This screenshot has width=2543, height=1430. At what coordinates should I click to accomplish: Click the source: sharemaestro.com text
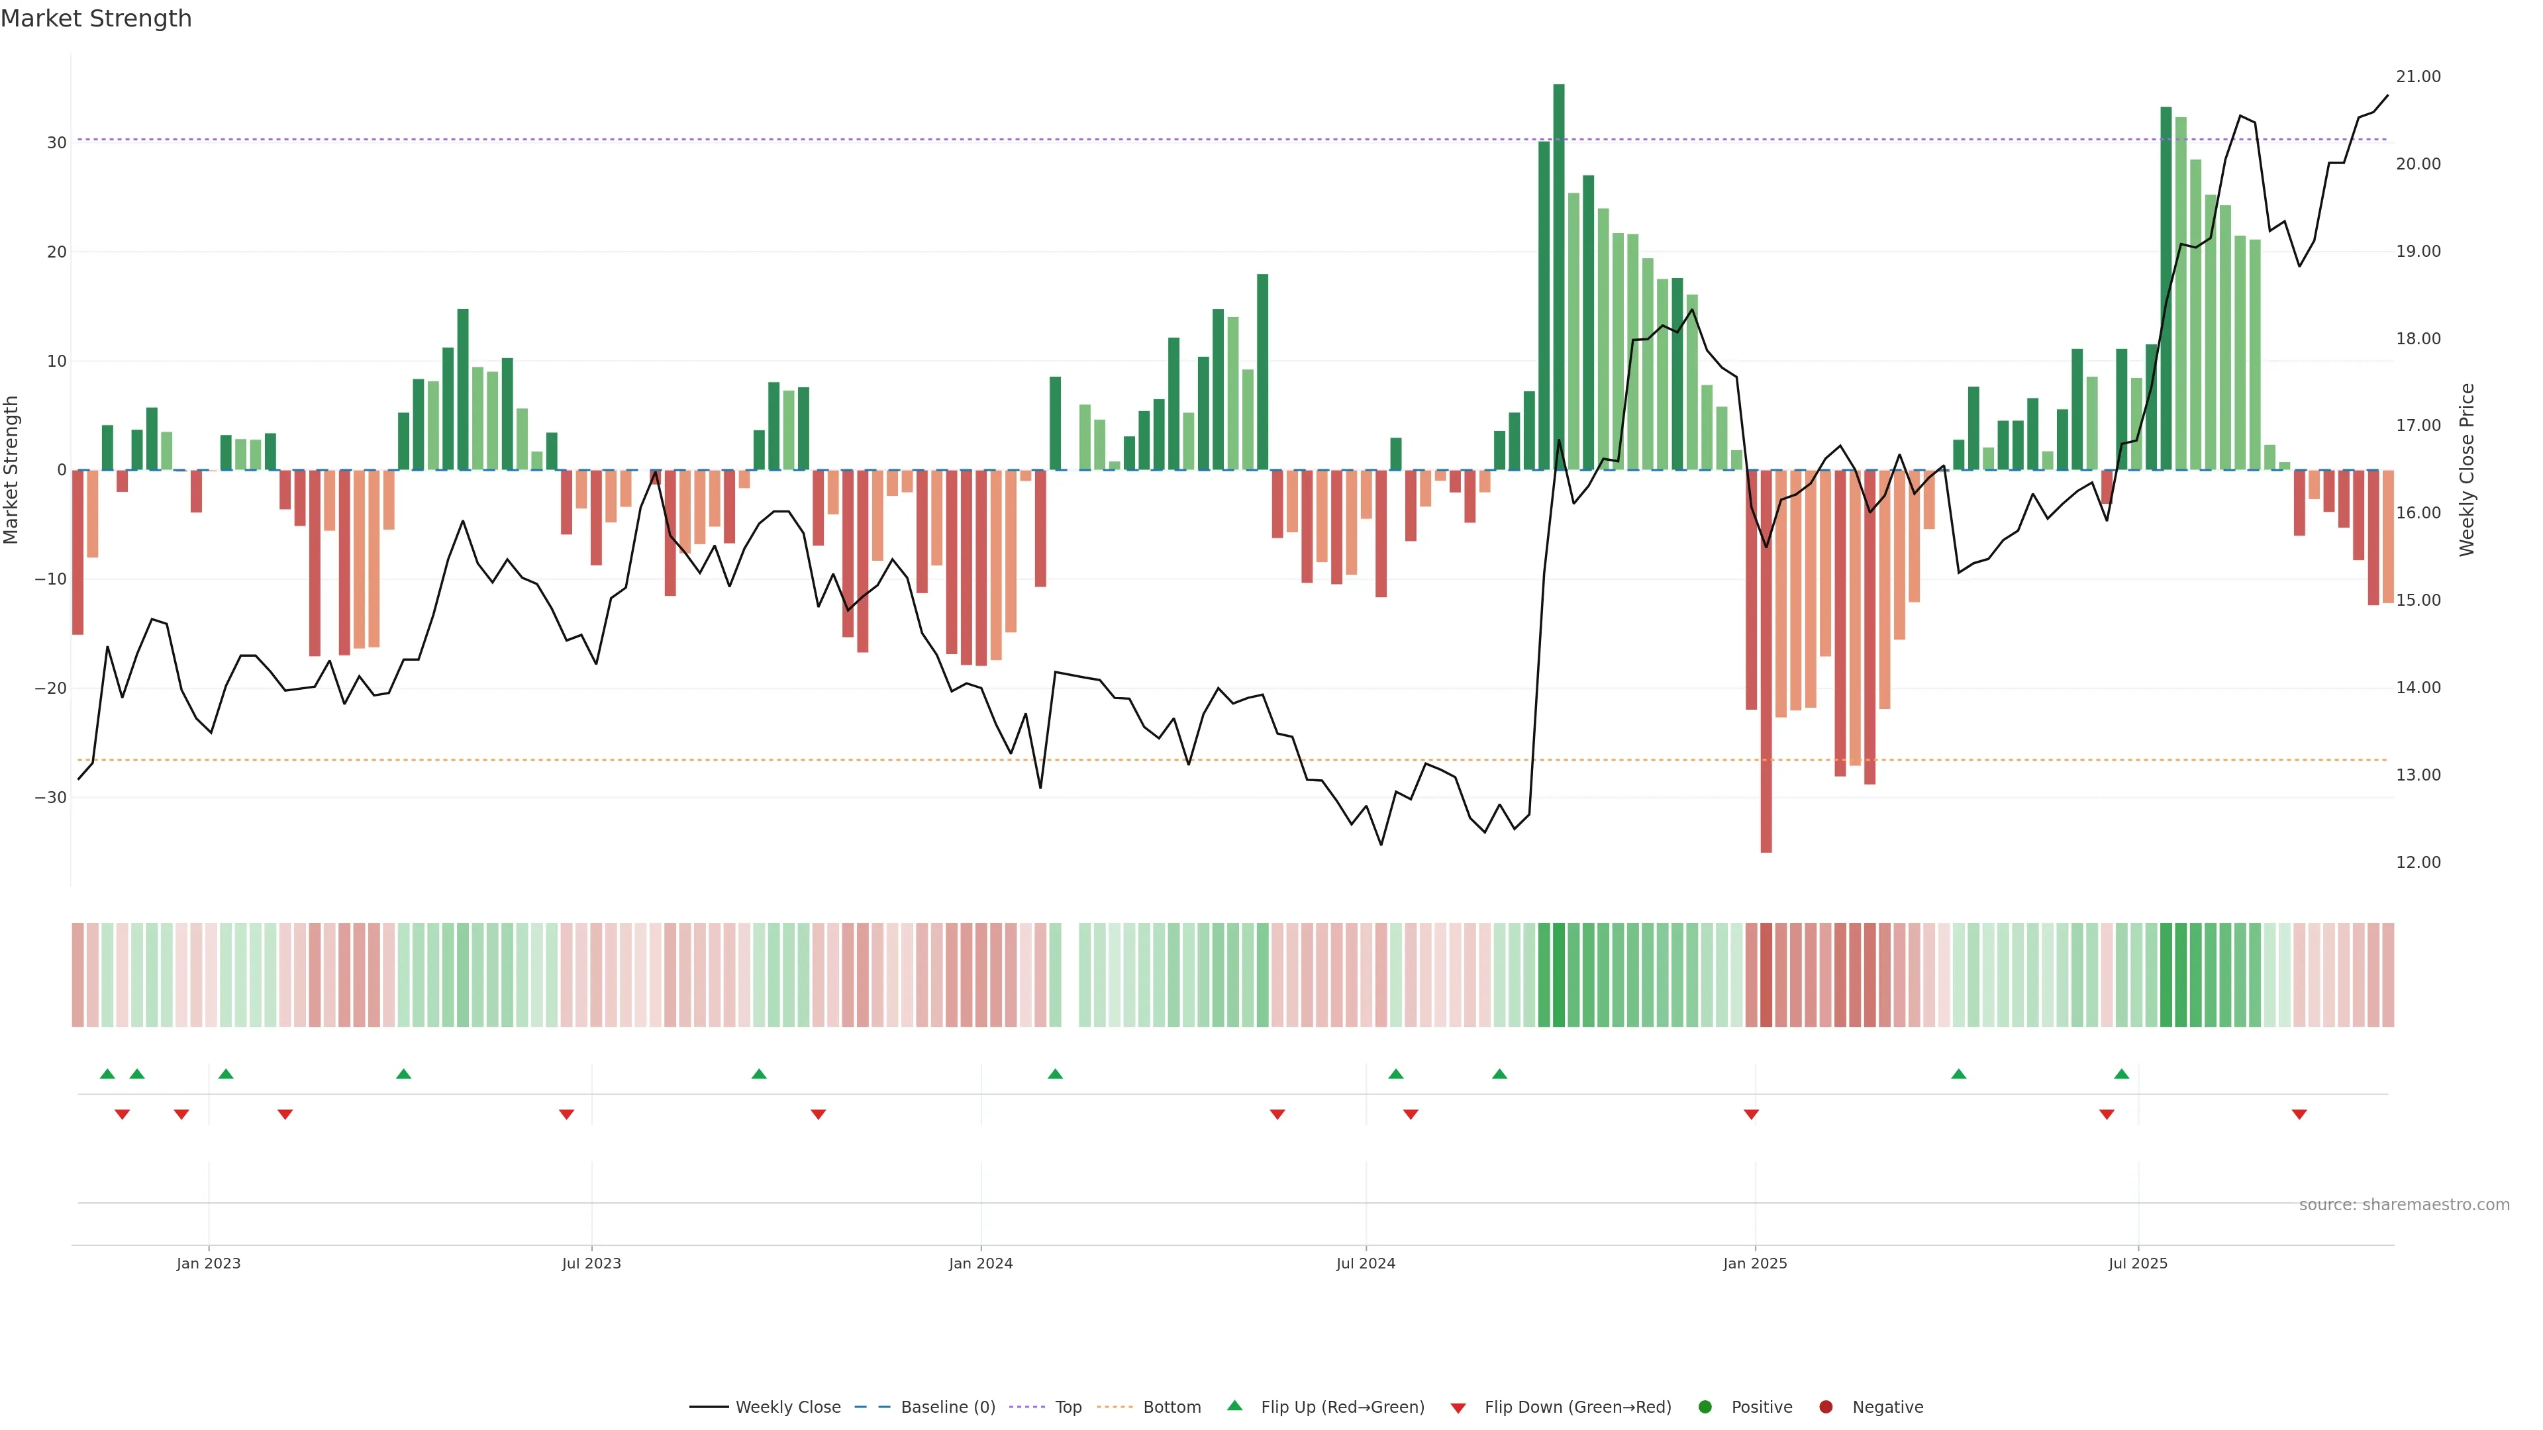[2404, 1205]
